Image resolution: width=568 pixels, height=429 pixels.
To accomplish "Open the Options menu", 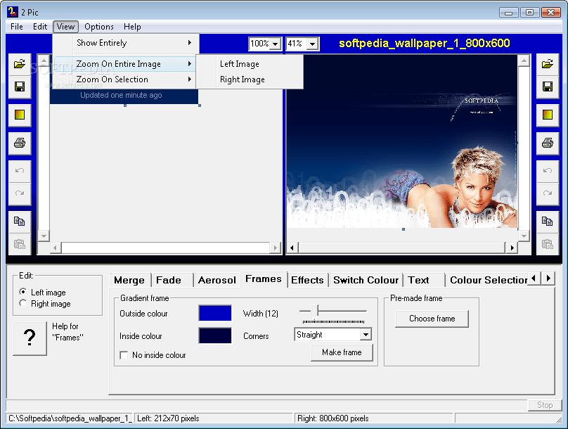I will (99, 27).
